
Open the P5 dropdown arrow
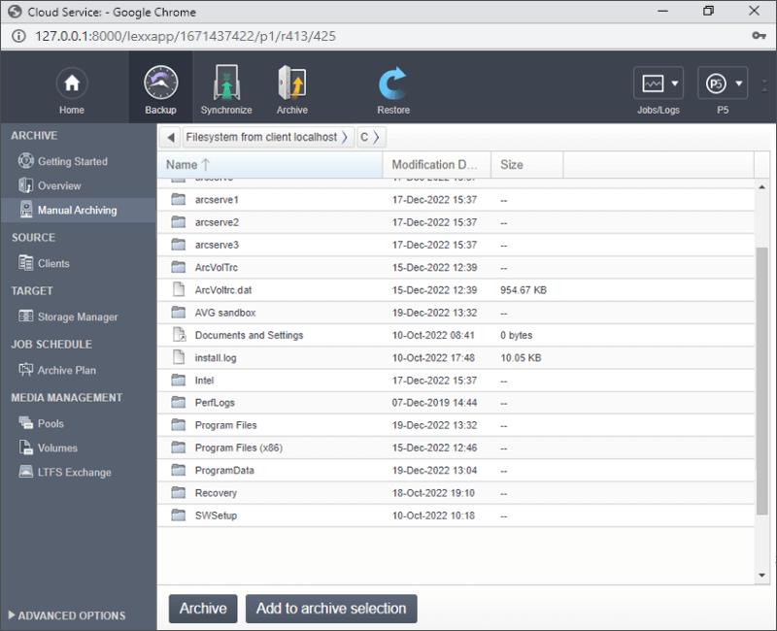pyautogui.click(x=739, y=83)
